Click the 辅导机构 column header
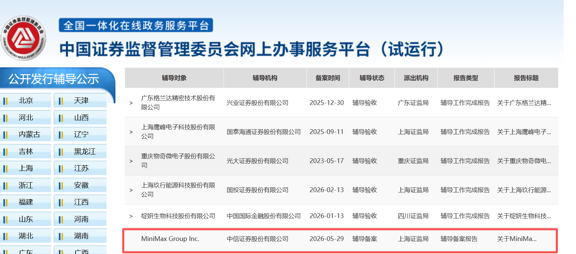This screenshot has width=576, height=254. 265,78
